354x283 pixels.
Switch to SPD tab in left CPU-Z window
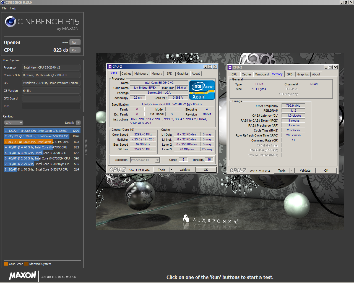click(x=170, y=74)
